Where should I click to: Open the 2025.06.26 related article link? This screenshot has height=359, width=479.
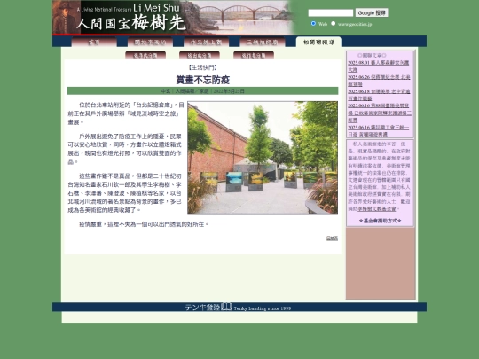[379, 81]
